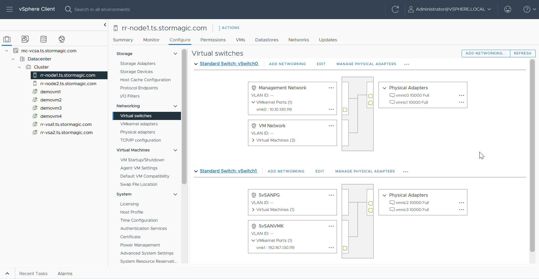The height and width of the screenshot is (279, 539).
Task: Collapse the System settings section
Action: point(175,194)
